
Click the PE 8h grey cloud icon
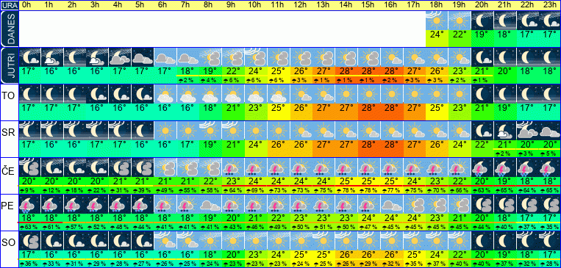tap(211, 203)
